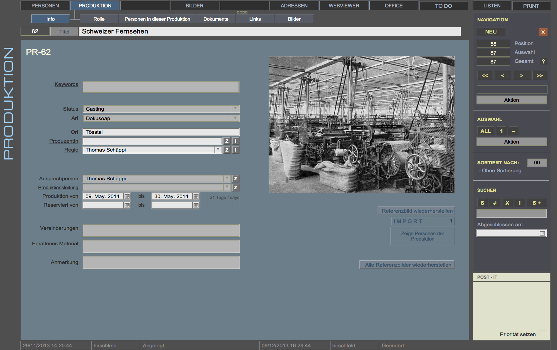Click Referenzbild wiederherstellen button
This screenshot has height=350, width=557.
pos(417,211)
